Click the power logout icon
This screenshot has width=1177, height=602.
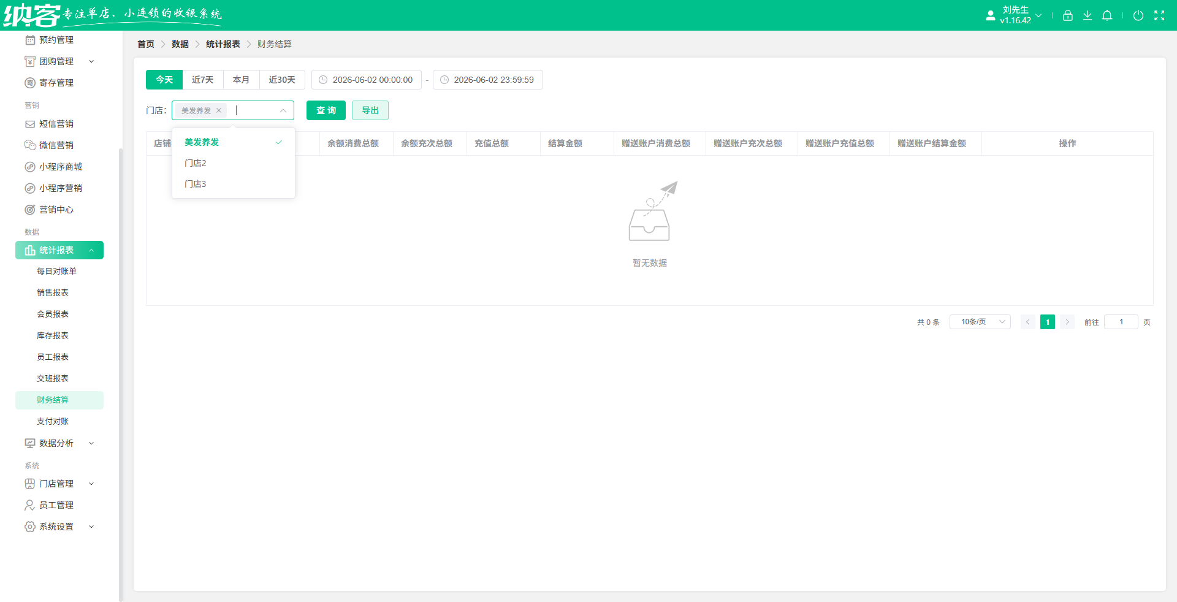pyautogui.click(x=1138, y=15)
